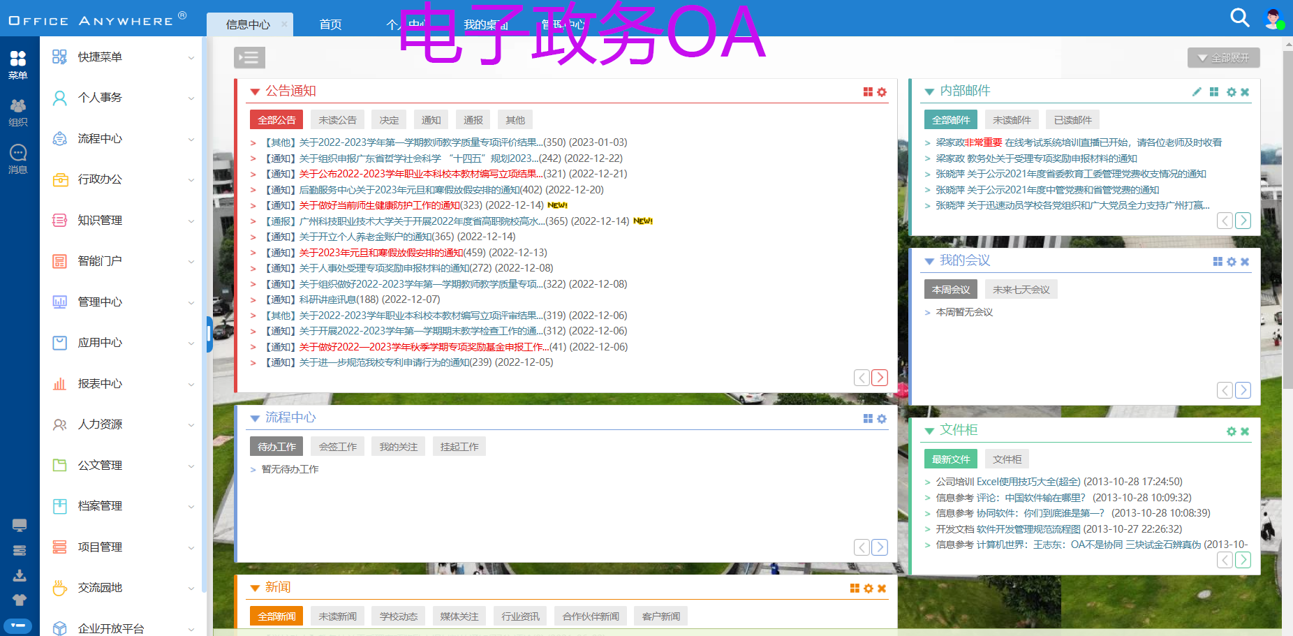Image resolution: width=1293 pixels, height=636 pixels.
Task: Open the 组织 organization sidebar icon
Action: tap(18, 112)
